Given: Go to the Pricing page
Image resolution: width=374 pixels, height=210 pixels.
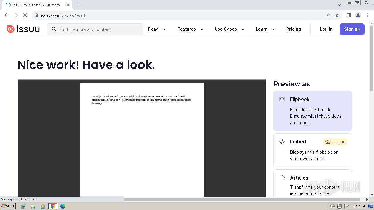Looking at the screenshot, I should tap(294, 29).
